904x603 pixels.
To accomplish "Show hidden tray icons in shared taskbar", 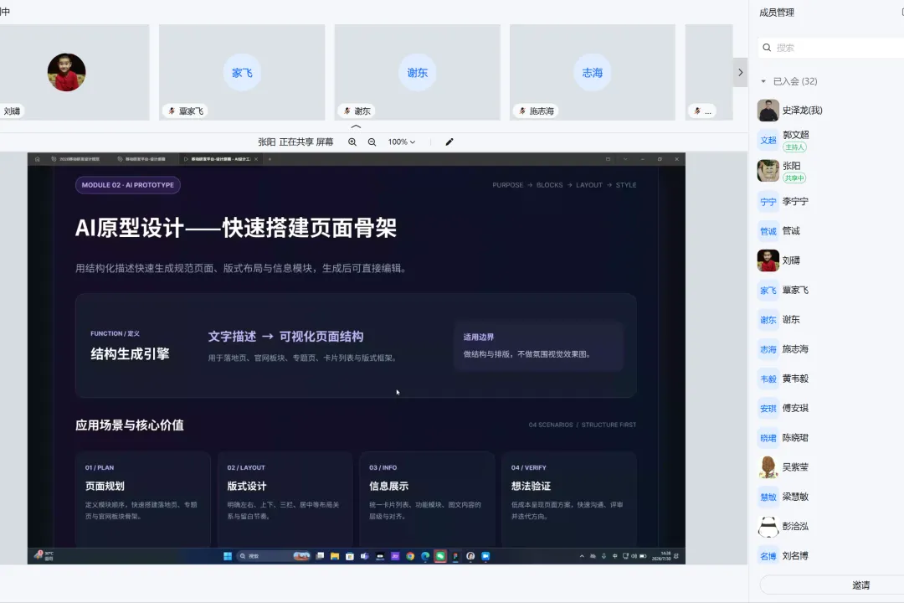I will pos(582,556).
